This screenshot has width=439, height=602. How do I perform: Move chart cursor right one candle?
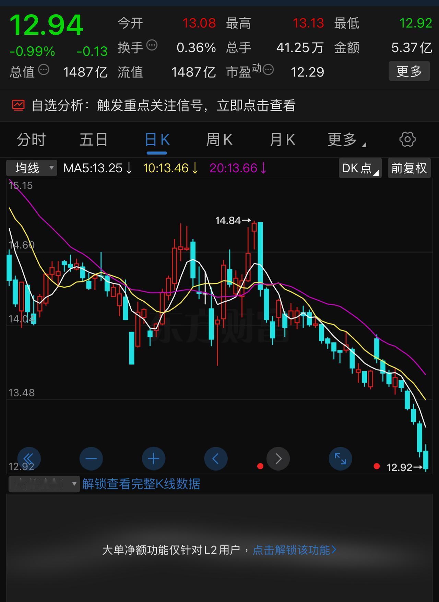point(278,459)
